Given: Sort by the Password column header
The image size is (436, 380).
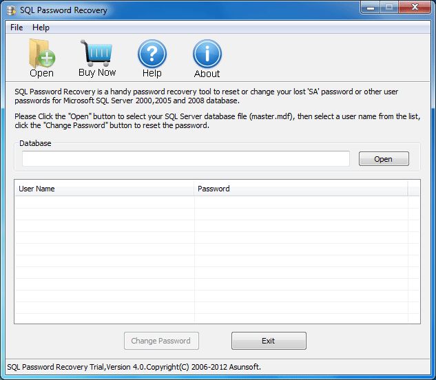Looking at the screenshot, I should click(x=301, y=189).
